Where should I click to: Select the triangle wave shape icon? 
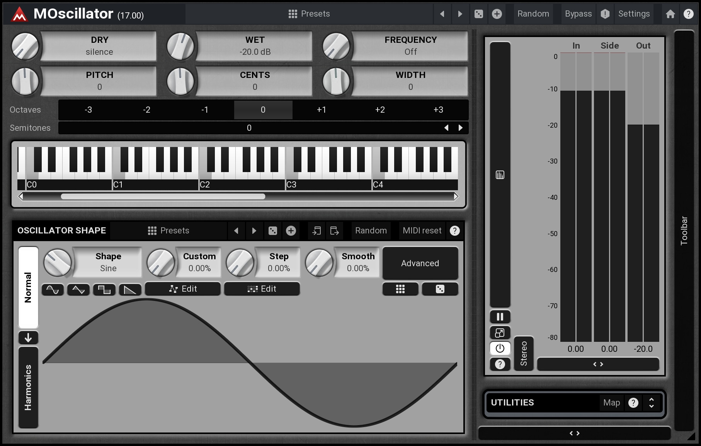78,289
